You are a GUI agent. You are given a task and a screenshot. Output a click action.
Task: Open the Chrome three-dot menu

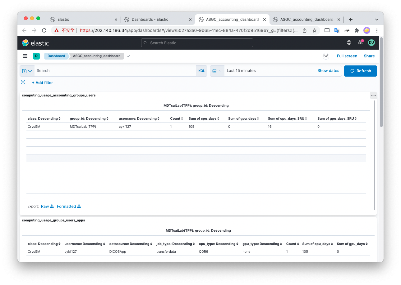[x=377, y=30]
